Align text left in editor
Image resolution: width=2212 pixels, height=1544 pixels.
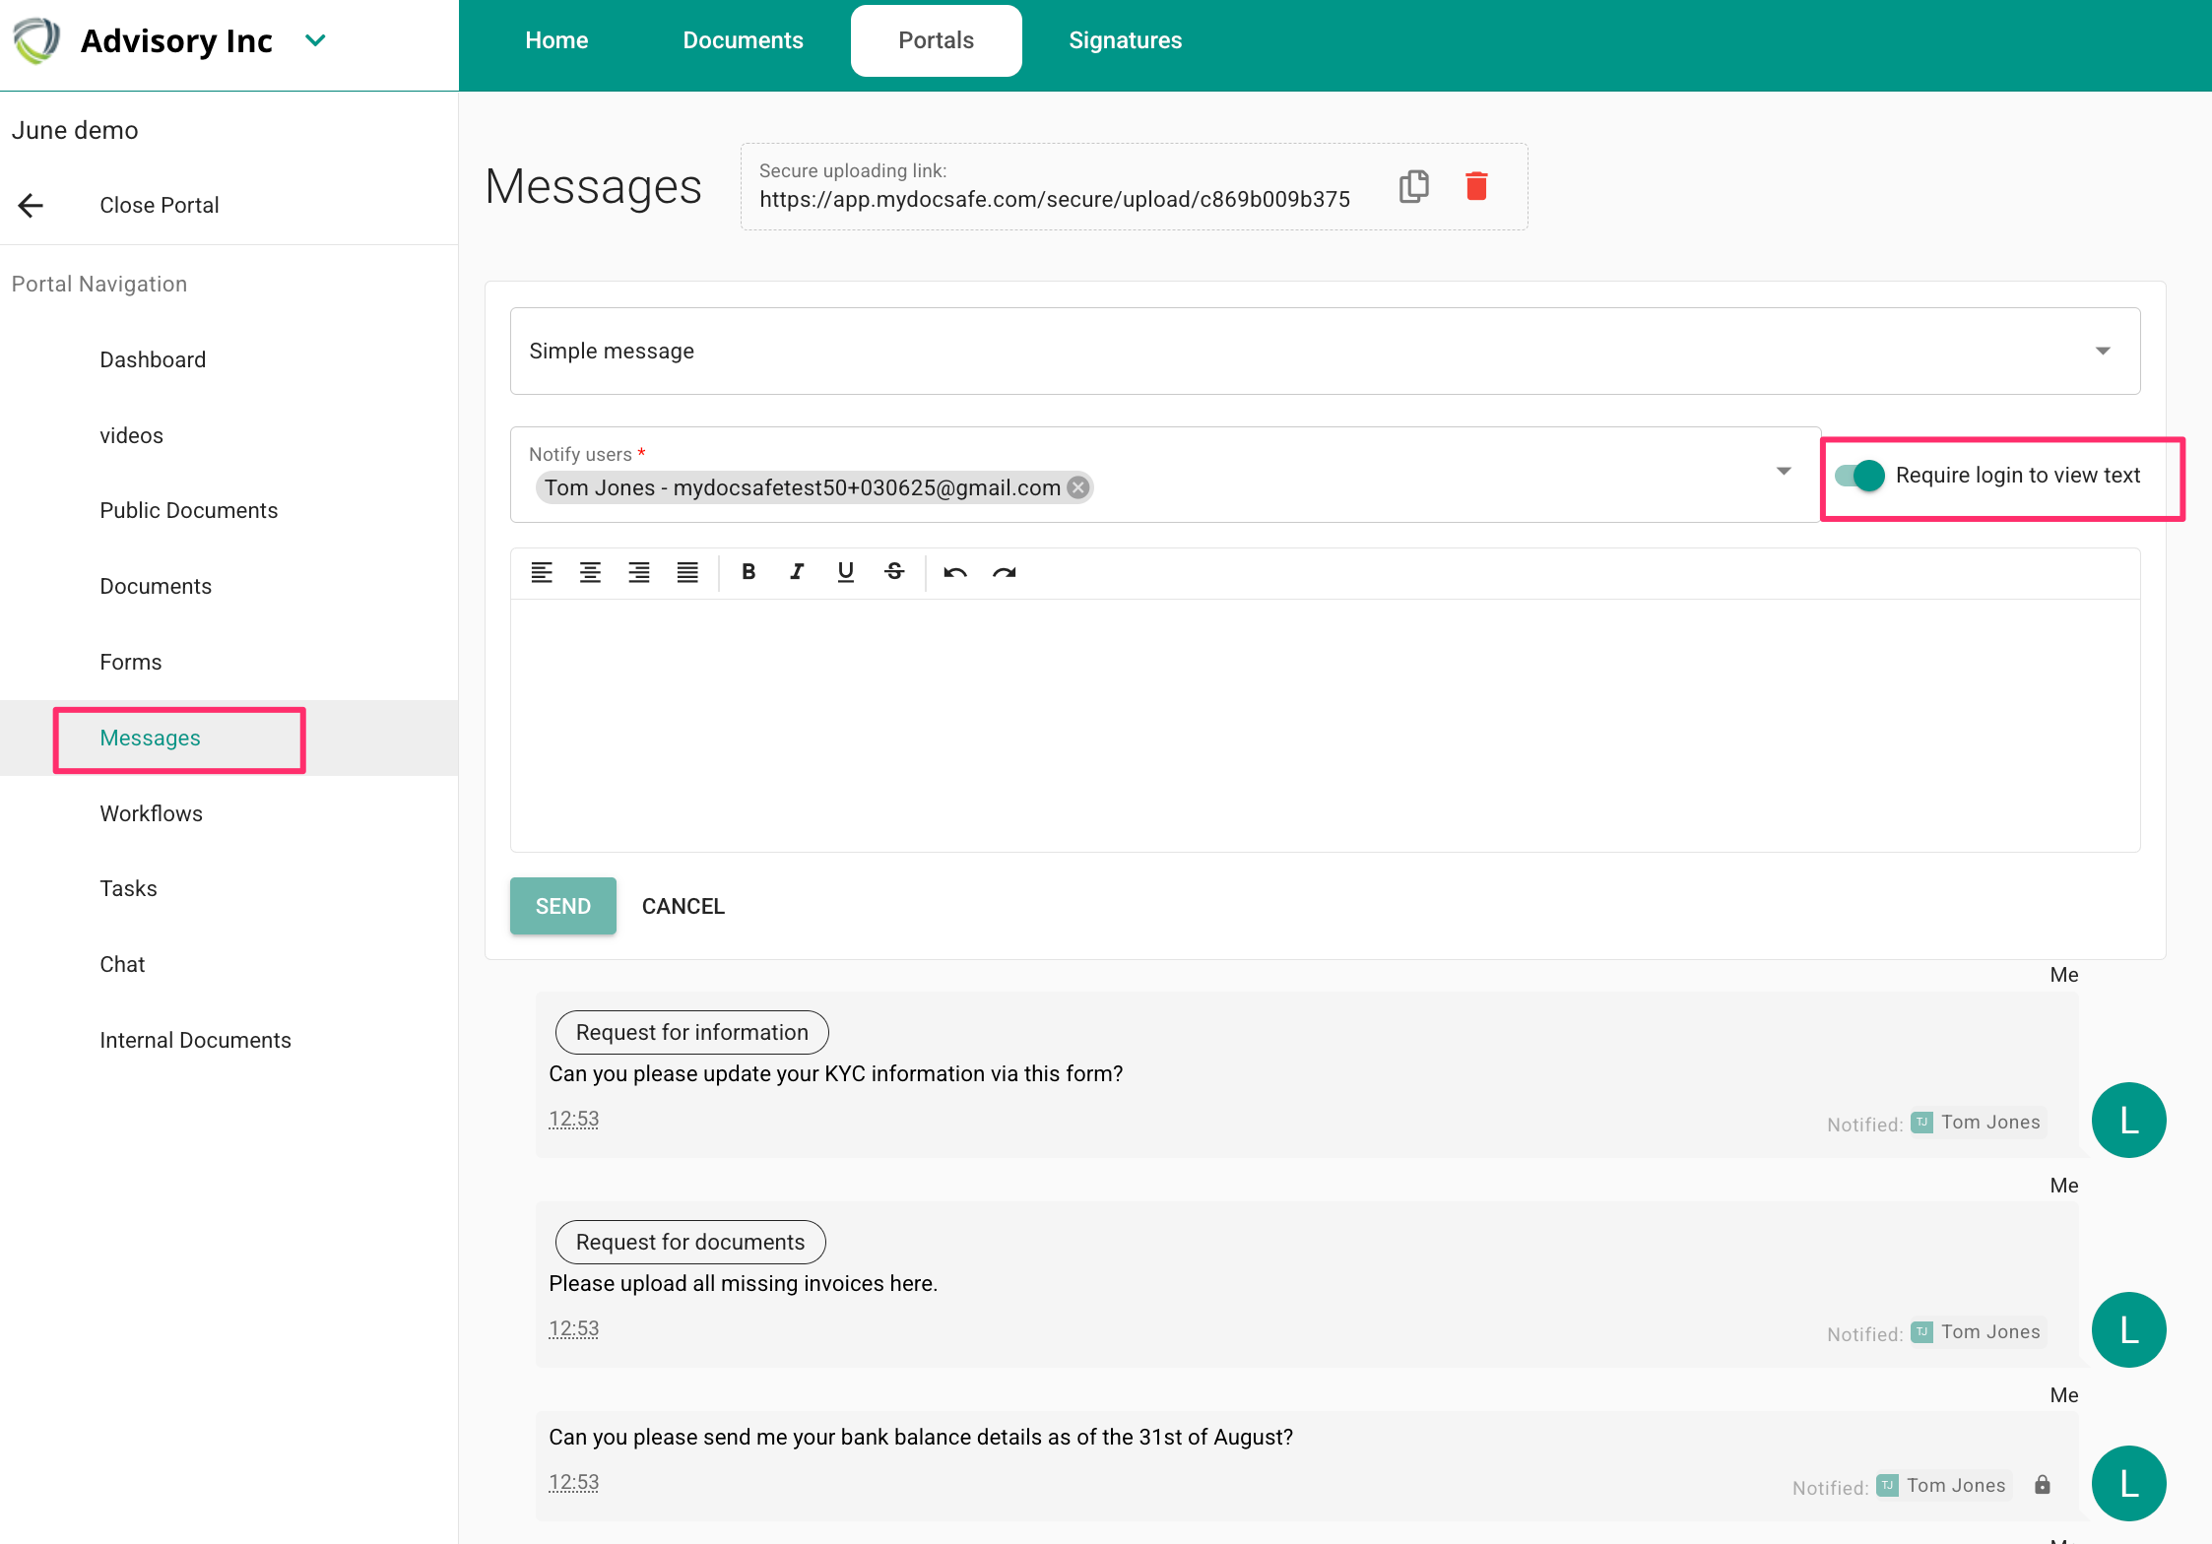(x=542, y=572)
